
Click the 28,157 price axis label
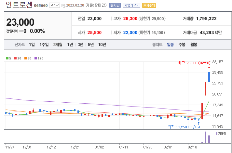[x=217, y=62]
